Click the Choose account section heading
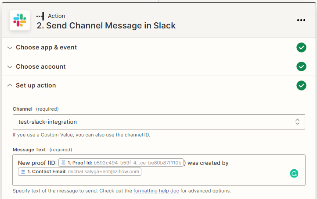 (41, 66)
